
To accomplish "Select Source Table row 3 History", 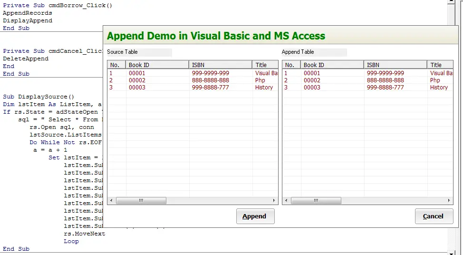I will (193, 87).
